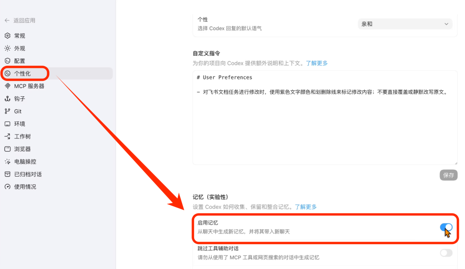Toggle the 跳过工具辅助对话 switch
This screenshot has width=465, height=269.
click(x=446, y=253)
